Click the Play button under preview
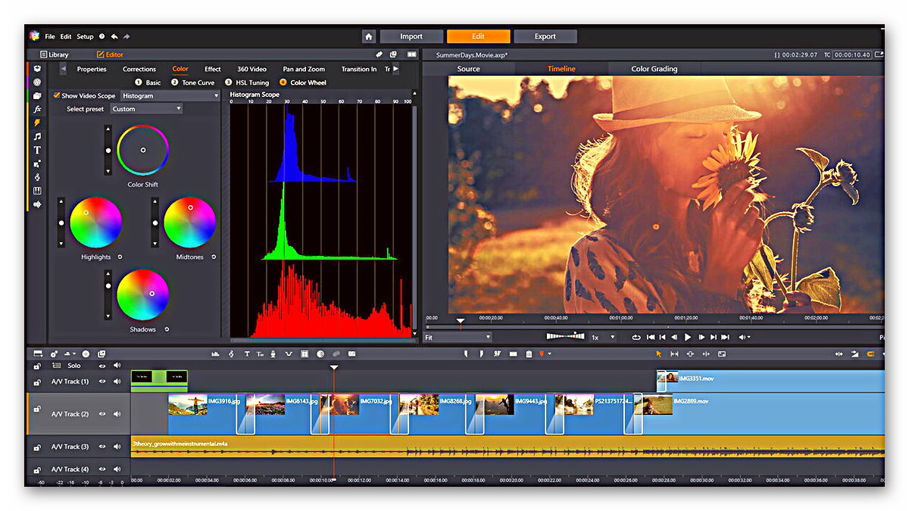Image resolution: width=909 pixels, height=511 pixels. pos(688,337)
